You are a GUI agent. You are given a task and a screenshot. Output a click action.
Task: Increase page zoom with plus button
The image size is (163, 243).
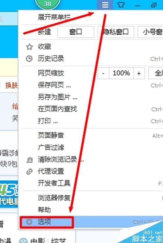tap(139, 73)
